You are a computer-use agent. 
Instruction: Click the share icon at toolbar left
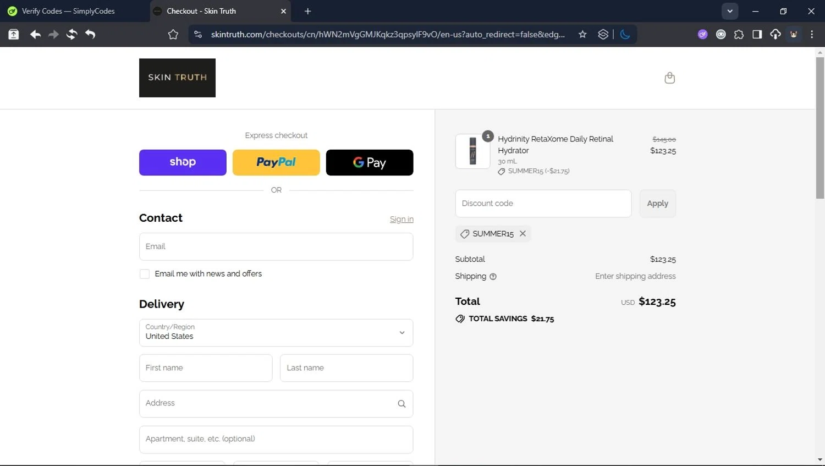coord(14,34)
